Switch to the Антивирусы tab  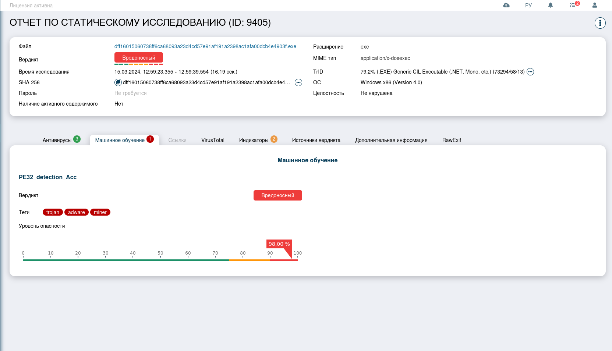[x=57, y=140]
